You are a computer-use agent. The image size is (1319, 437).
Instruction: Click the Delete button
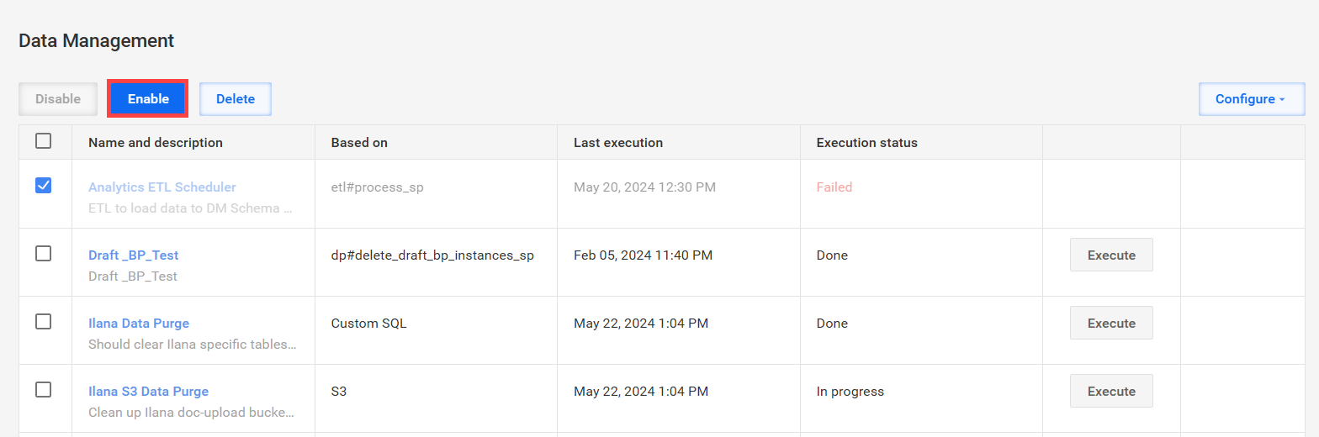tap(236, 99)
